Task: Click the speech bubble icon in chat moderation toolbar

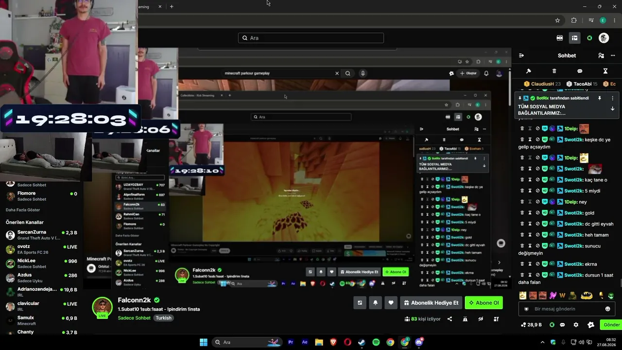Action: click(x=580, y=71)
